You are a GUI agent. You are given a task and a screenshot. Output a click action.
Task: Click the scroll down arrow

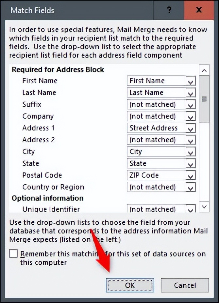204,207
